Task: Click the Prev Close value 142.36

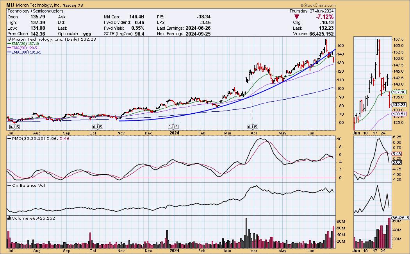Action: [37, 34]
